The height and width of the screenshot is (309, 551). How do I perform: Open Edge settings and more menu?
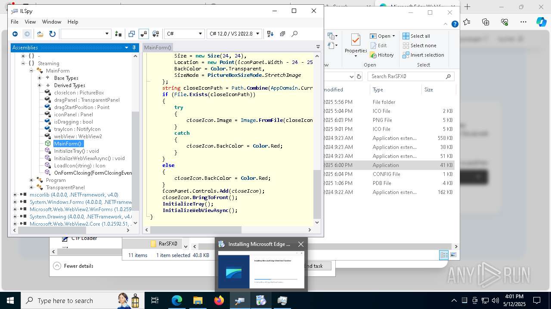pyautogui.click(x=523, y=22)
